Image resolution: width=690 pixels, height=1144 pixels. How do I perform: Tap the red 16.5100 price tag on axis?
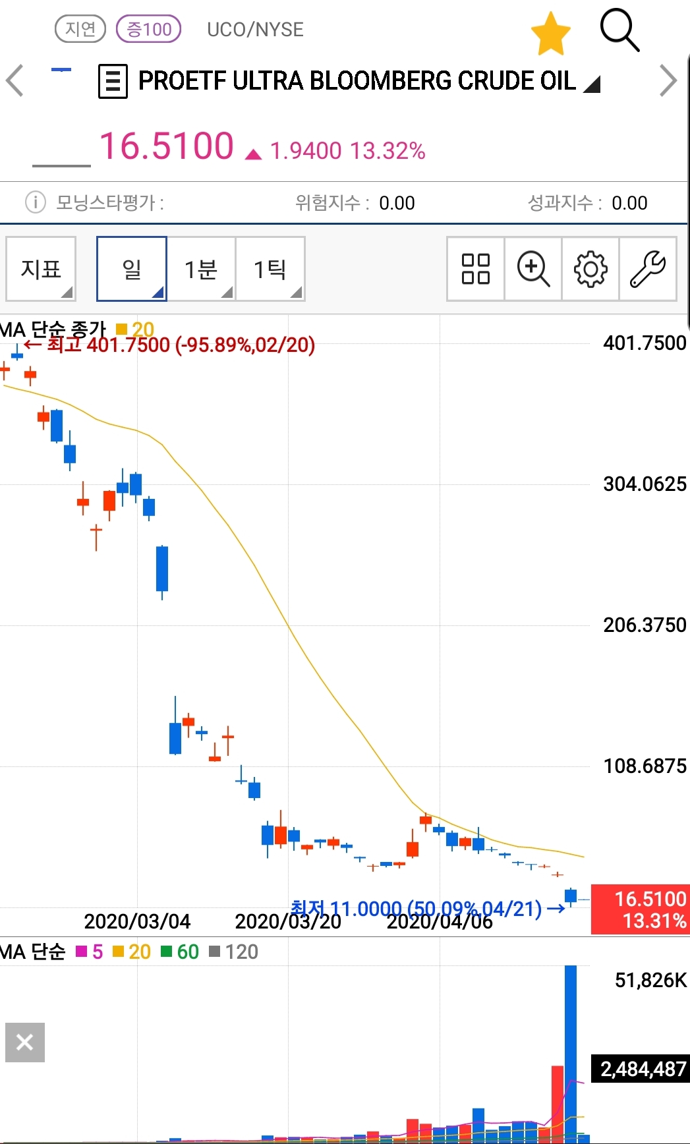coord(641,909)
